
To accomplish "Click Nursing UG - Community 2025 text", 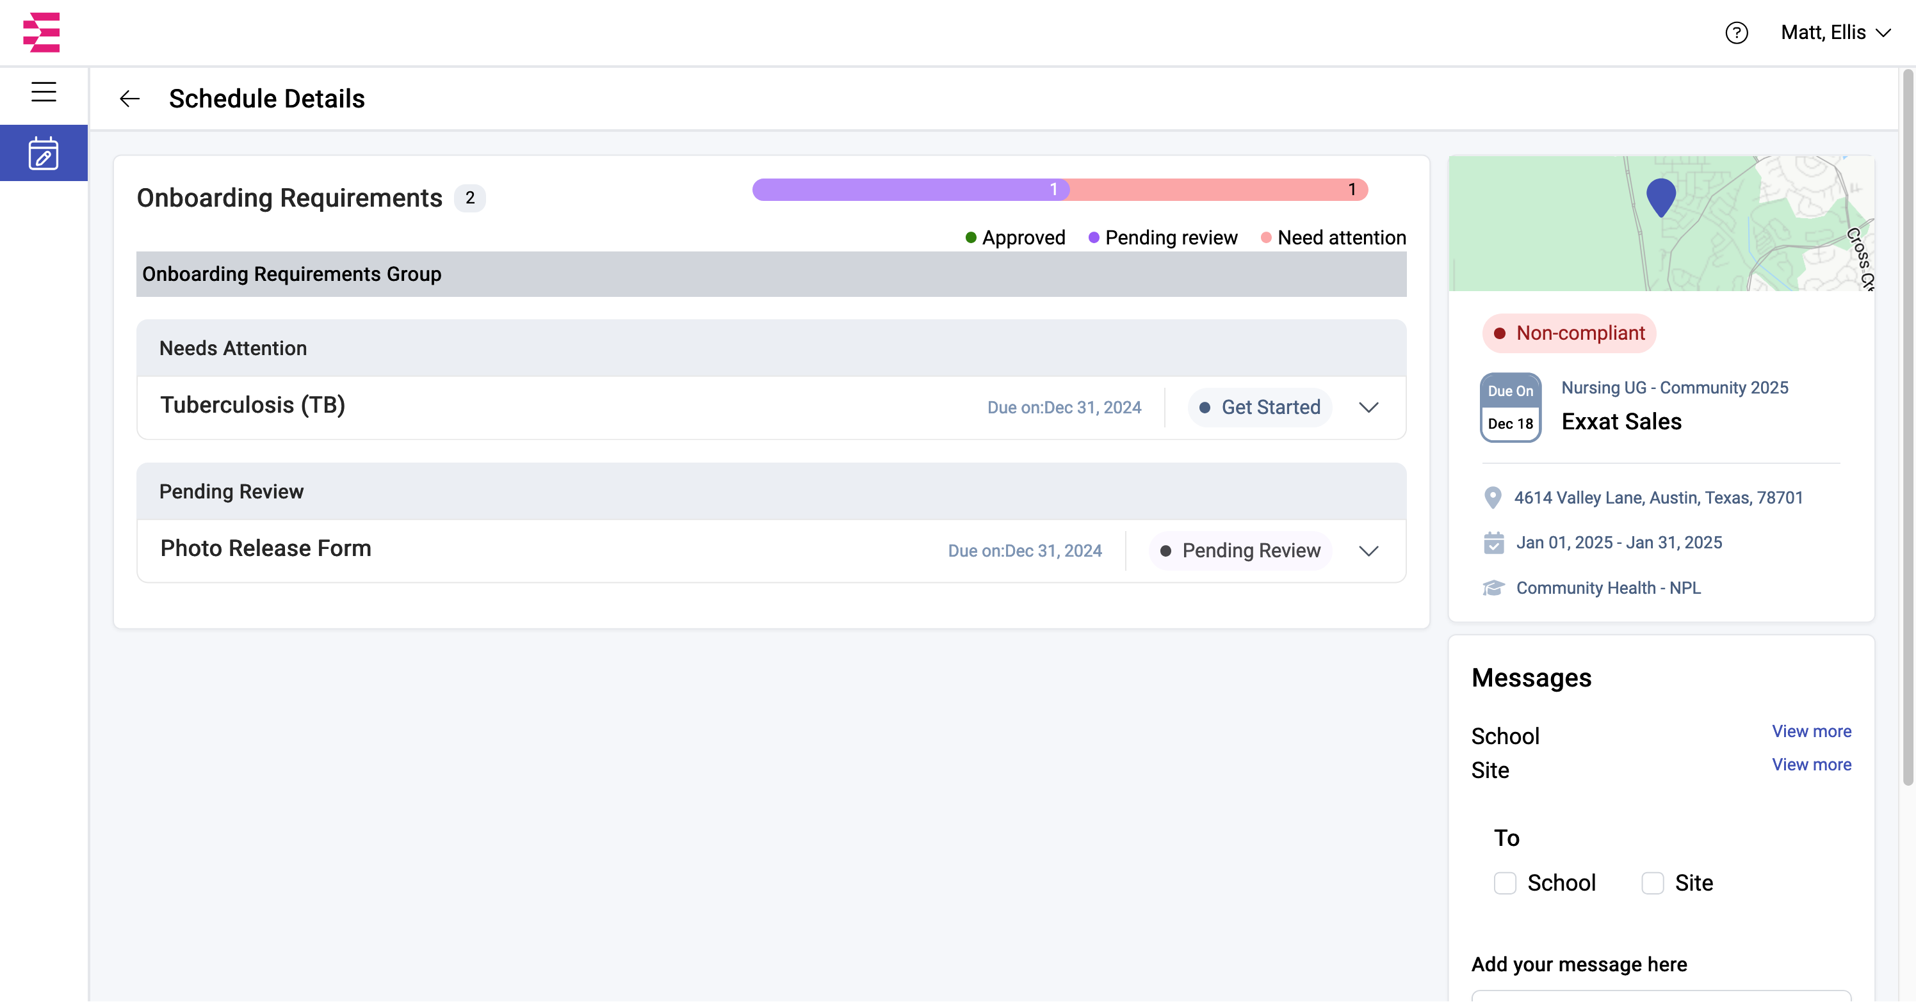I will point(1675,388).
